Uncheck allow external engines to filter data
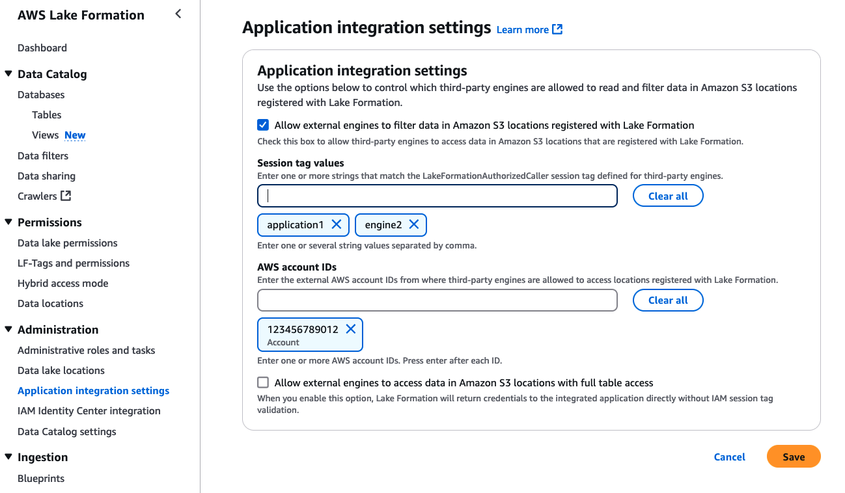Viewport: 845px width, 493px height. pyautogui.click(x=263, y=124)
